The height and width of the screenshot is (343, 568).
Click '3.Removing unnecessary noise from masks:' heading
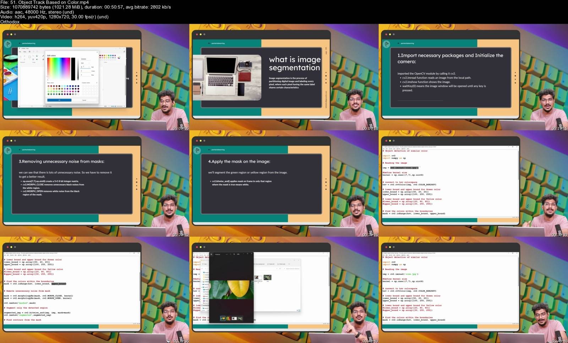pyautogui.click(x=61, y=162)
